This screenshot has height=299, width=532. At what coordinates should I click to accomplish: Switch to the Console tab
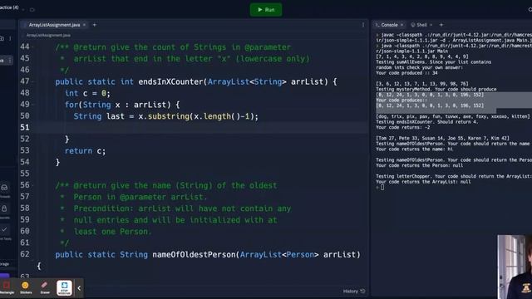point(389,25)
